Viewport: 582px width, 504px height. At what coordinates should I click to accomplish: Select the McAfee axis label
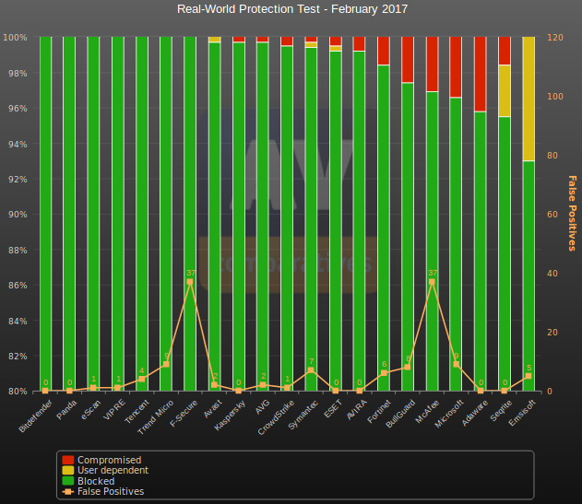click(427, 411)
